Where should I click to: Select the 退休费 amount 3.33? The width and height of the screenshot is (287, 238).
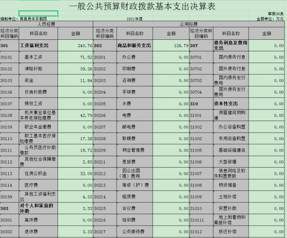click(76, 232)
